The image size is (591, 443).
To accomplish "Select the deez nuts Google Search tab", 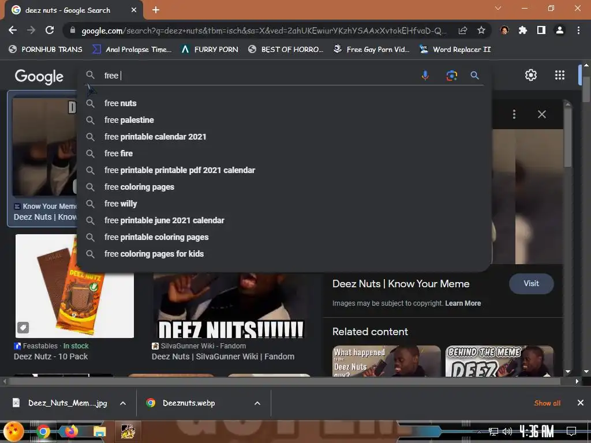I will pyautogui.click(x=68, y=10).
